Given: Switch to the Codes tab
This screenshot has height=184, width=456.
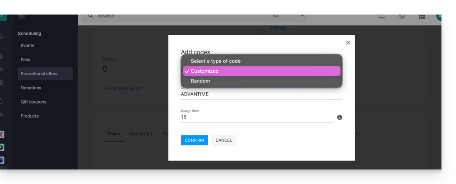Looking at the screenshot, I should [113, 134].
